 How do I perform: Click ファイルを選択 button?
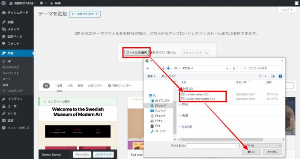pos(136,53)
